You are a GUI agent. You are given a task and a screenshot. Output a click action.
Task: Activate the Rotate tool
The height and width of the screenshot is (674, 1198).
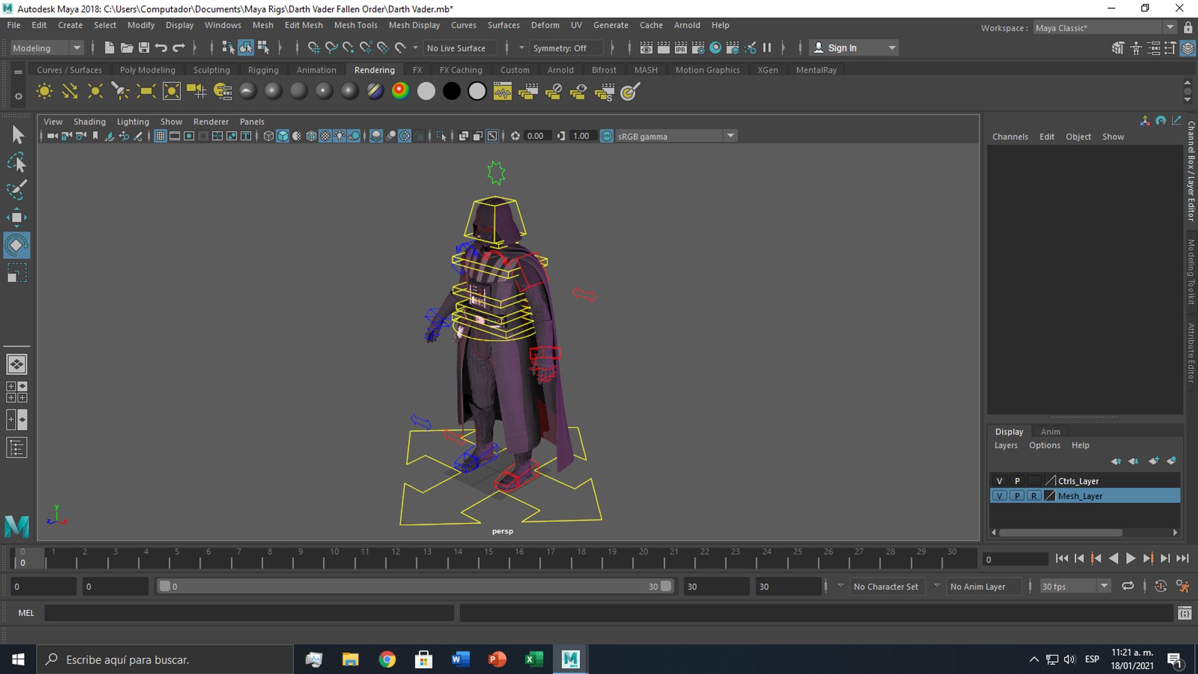pos(17,245)
